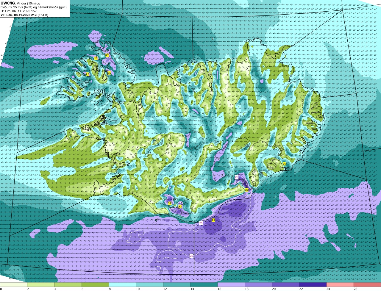The height and width of the screenshot is (291, 381).
Task: Choose the green 6–8 m/s legend swatch
Action: pyautogui.click(x=95, y=284)
